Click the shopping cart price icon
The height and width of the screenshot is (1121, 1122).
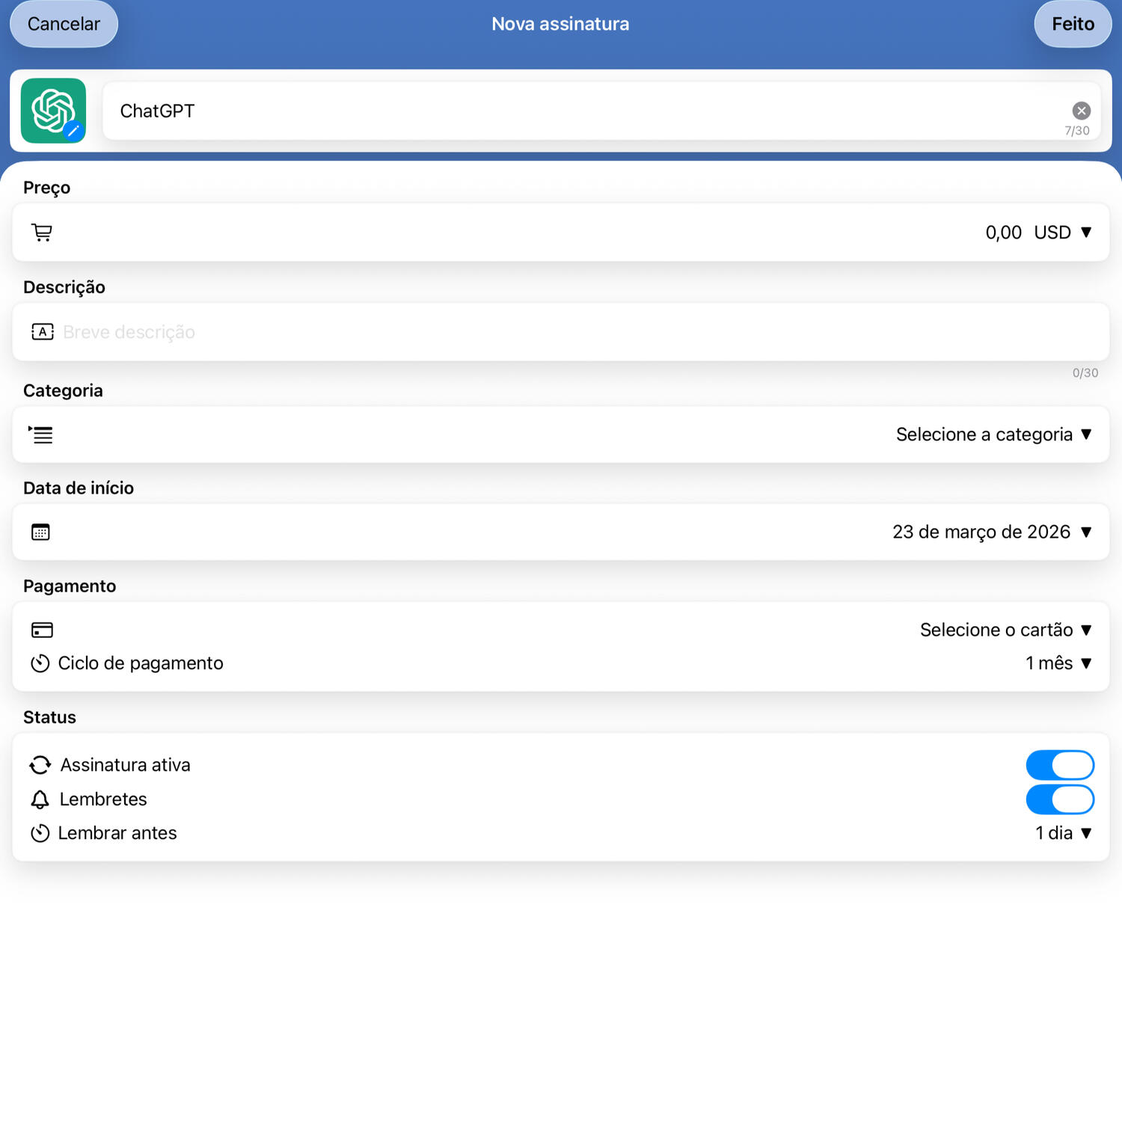[42, 233]
